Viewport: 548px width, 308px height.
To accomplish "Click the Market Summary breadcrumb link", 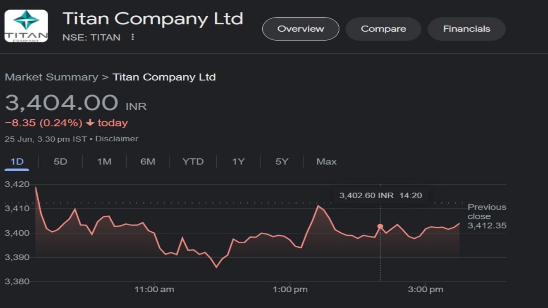I will (51, 77).
